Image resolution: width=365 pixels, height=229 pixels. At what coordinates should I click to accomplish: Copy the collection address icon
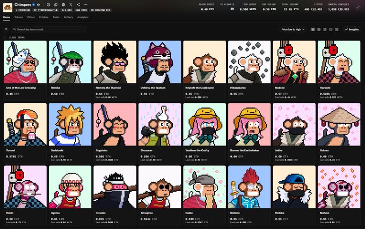[56, 5]
